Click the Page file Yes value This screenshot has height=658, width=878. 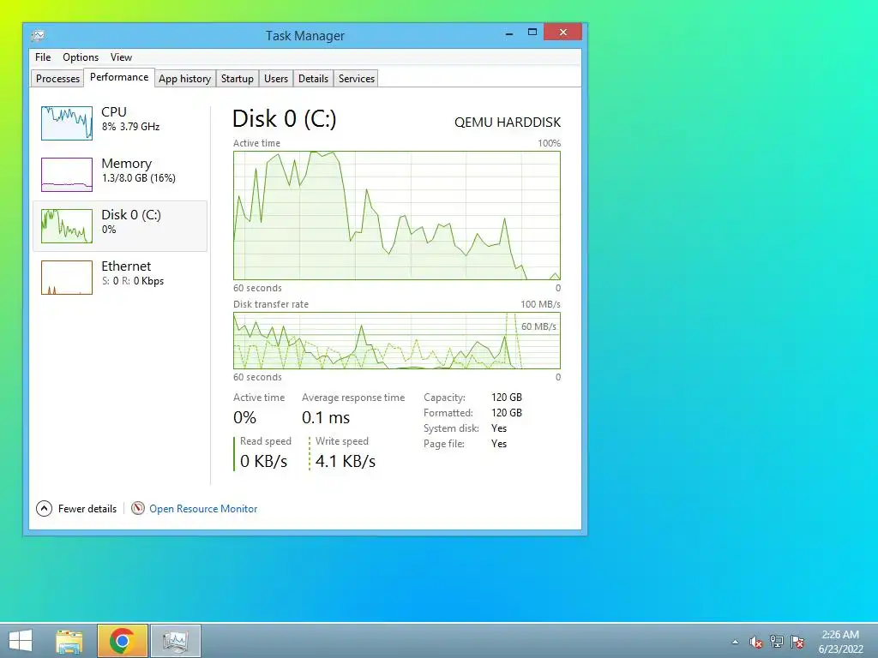(x=499, y=444)
